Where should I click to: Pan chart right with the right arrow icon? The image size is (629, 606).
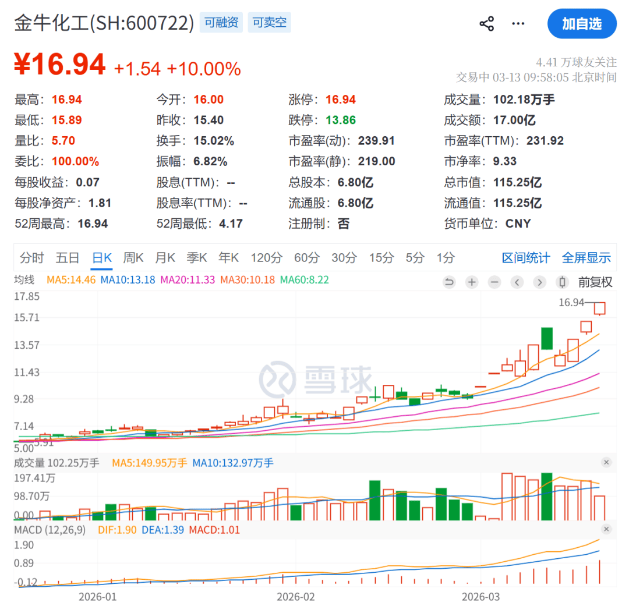click(x=540, y=282)
